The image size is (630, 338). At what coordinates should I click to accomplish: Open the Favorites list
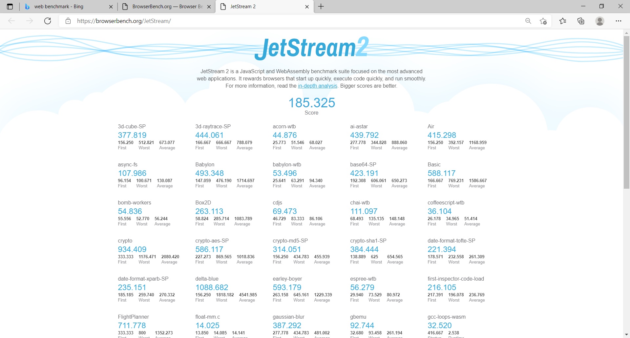point(563,21)
